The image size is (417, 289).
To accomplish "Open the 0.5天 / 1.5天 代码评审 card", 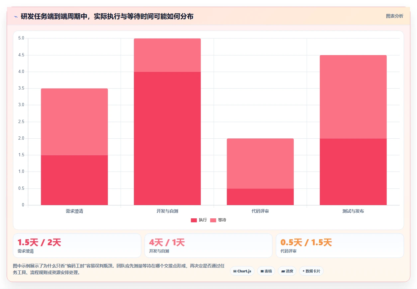I will 340,246.
